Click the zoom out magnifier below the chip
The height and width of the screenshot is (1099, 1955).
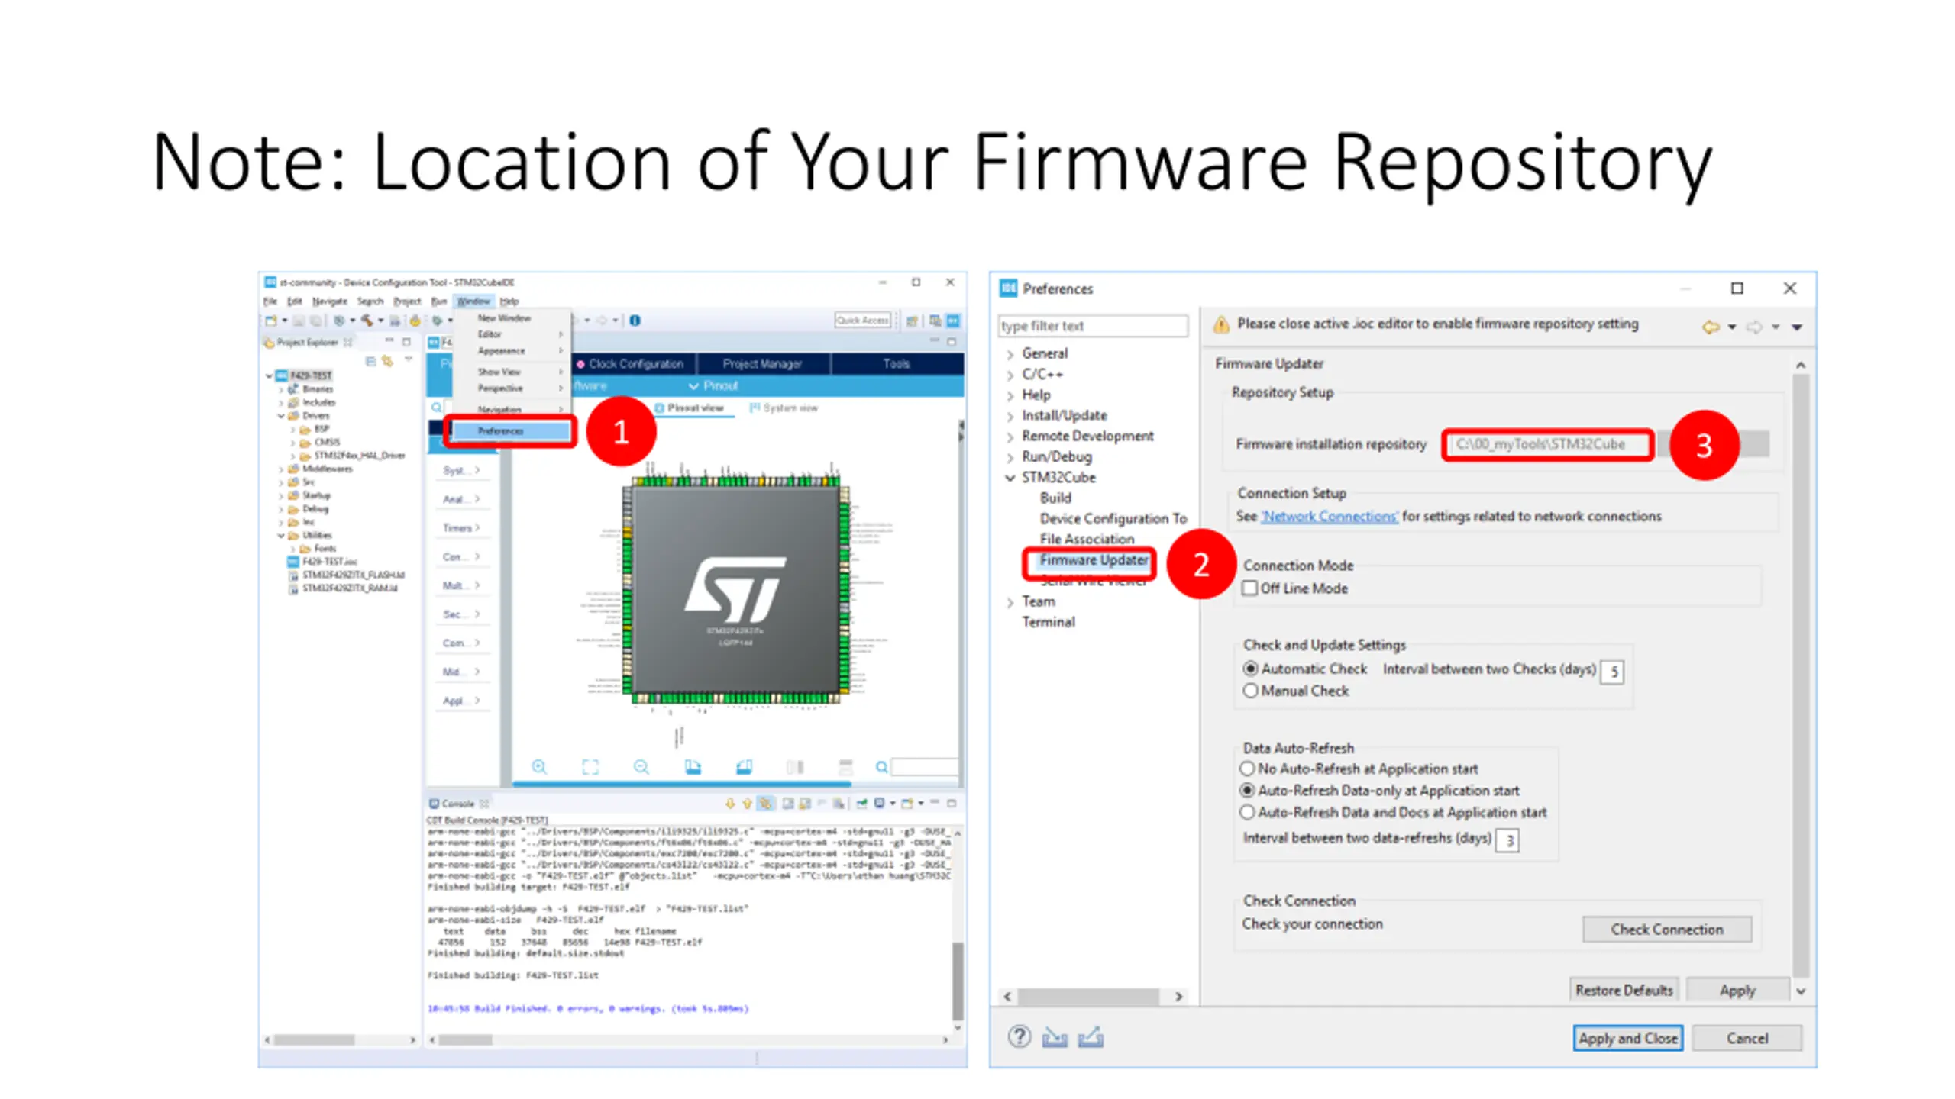pyautogui.click(x=641, y=767)
